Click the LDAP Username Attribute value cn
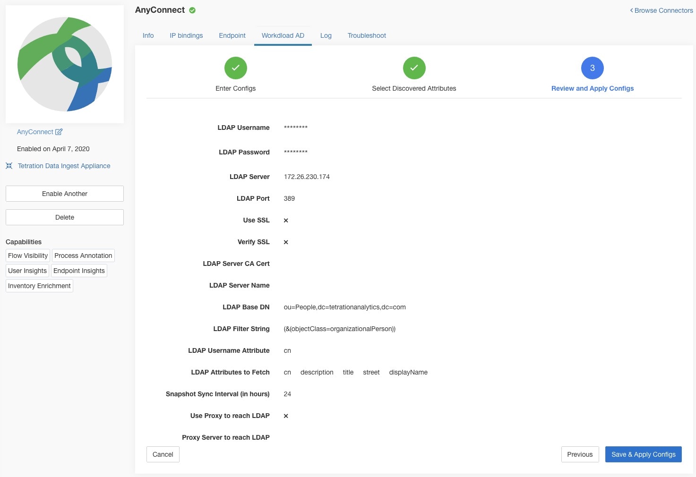This screenshot has width=696, height=477. (287, 350)
